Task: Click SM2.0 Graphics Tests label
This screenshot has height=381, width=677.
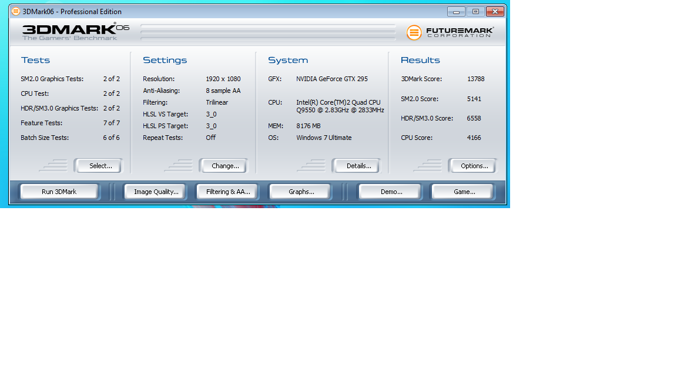Action: 52,79
